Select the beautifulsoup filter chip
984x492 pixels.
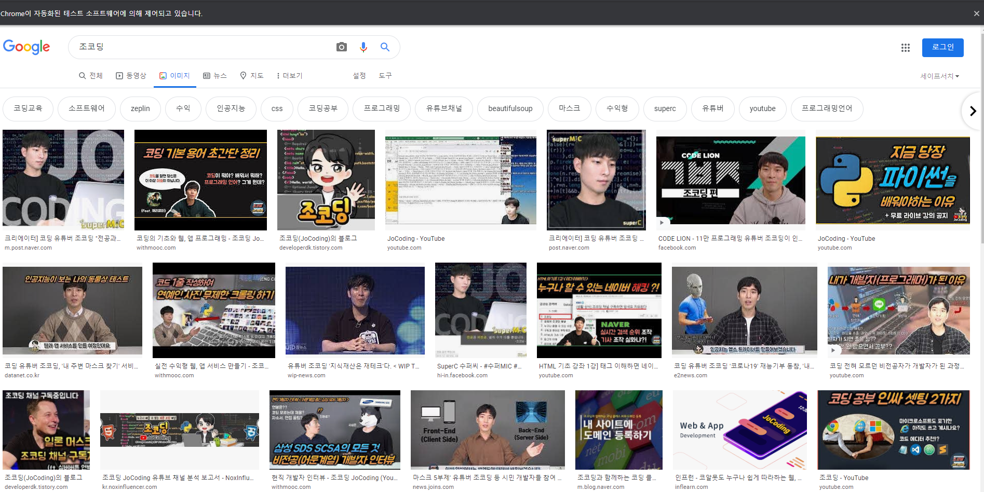[x=510, y=108]
